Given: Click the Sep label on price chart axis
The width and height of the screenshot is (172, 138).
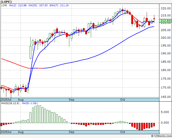Looking at the screenshot, I should coord(72,100).
